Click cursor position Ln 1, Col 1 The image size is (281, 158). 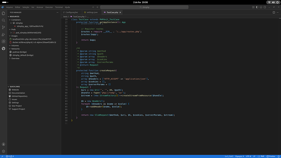(229, 156)
